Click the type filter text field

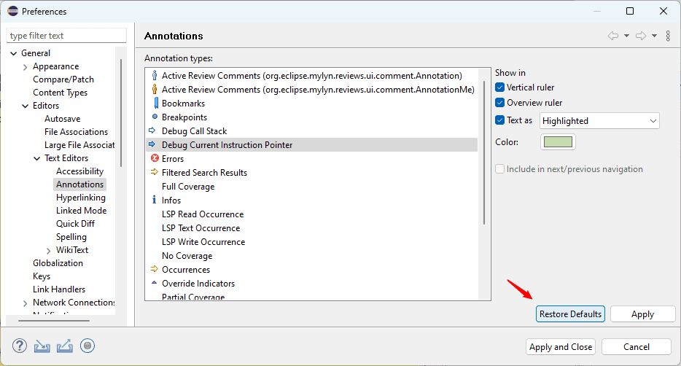pos(66,36)
